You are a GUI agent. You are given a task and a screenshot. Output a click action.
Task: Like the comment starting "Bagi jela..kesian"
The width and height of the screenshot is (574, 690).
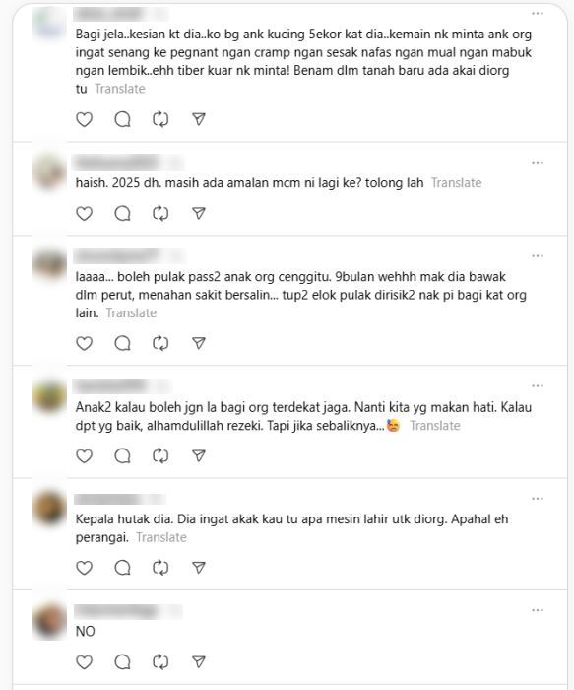[x=84, y=119]
